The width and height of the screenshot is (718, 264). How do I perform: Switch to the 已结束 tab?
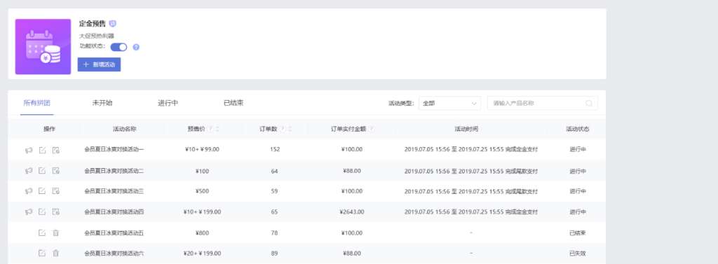tap(233, 103)
